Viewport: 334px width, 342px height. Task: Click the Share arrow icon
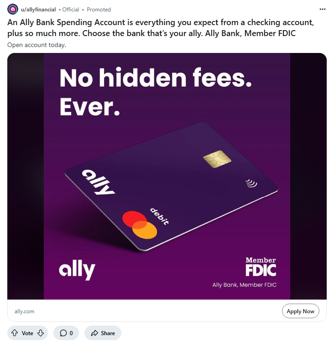tap(94, 333)
